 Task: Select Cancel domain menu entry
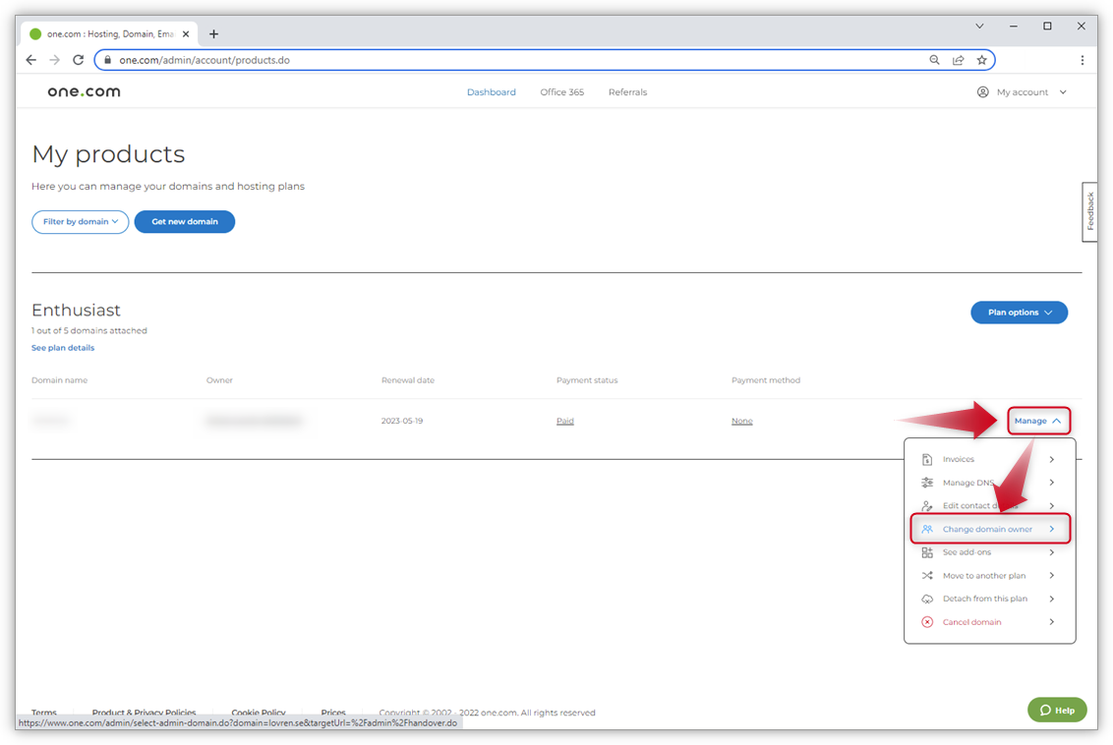(989, 622)
